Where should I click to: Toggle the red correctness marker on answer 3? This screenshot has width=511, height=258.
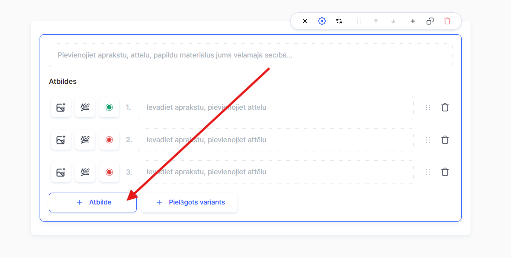[109, 172]
